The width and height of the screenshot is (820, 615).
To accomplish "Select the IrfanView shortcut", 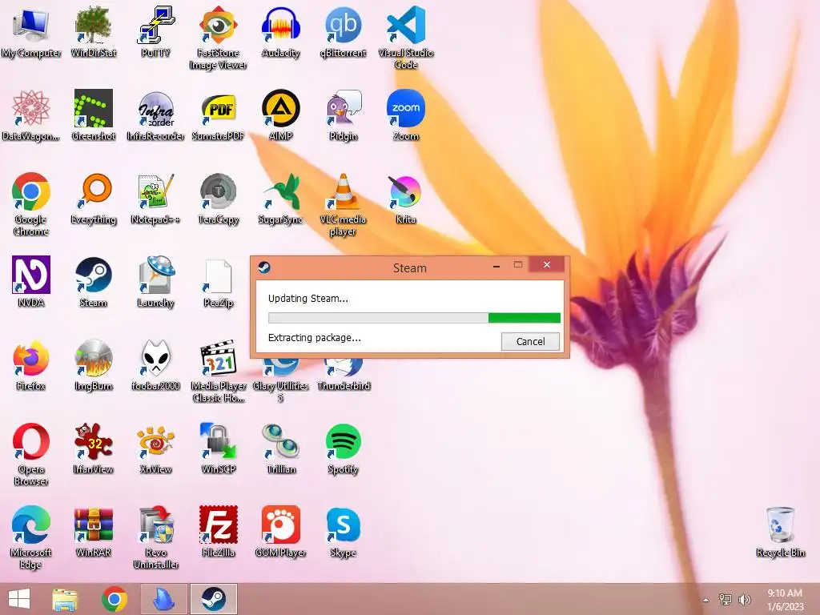I will [93, 448].
